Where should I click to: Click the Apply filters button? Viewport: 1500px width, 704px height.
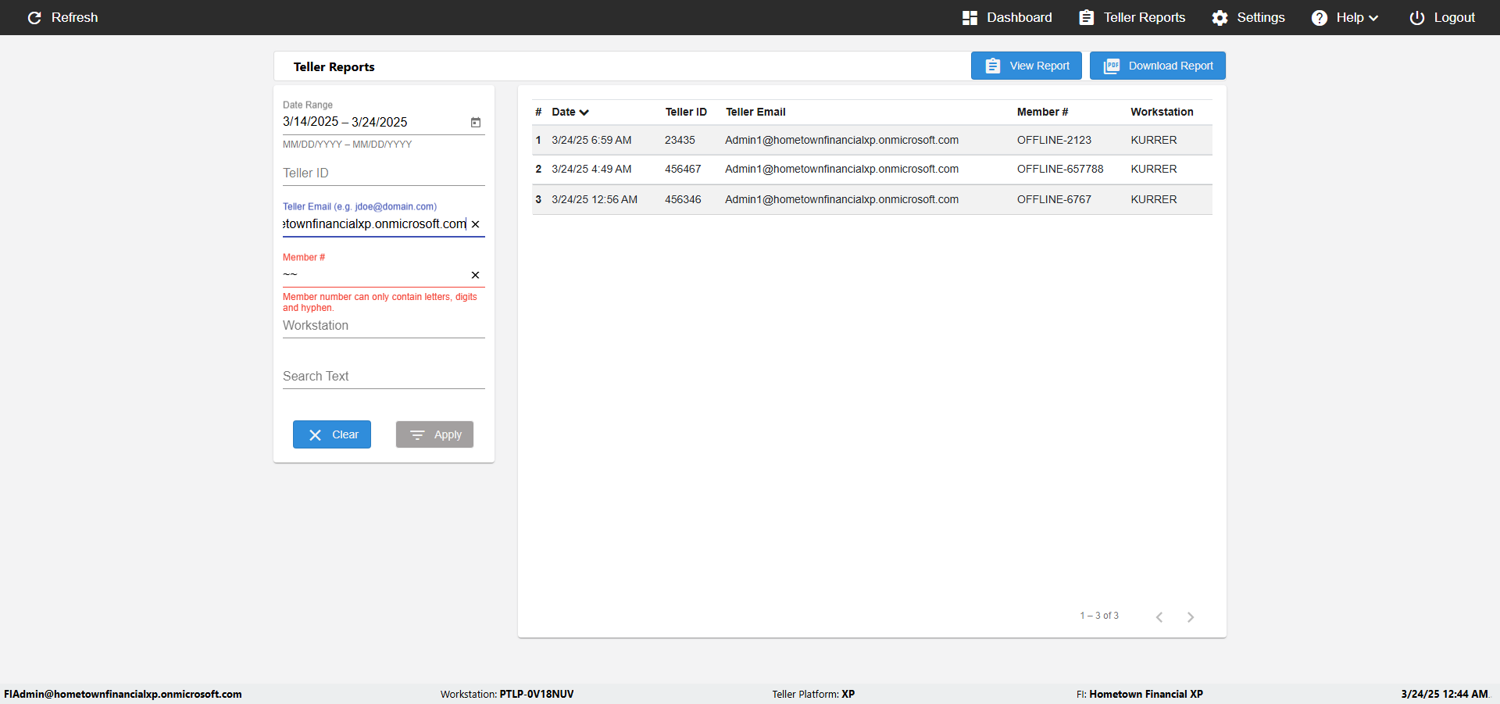point(434,434)
